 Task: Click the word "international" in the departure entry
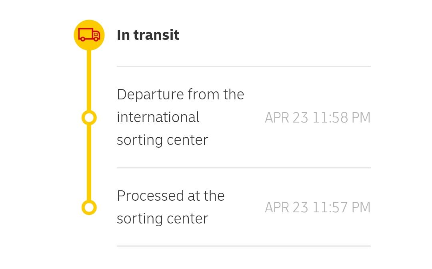pos(158,117)
